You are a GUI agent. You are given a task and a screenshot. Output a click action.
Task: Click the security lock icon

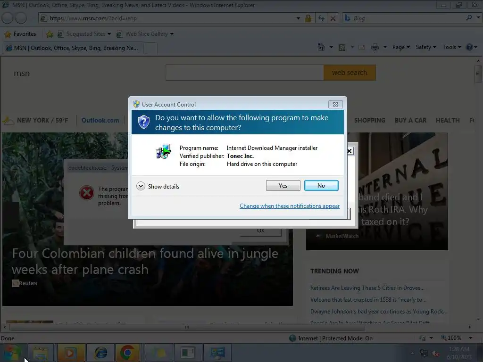click(x=308, y=18)
